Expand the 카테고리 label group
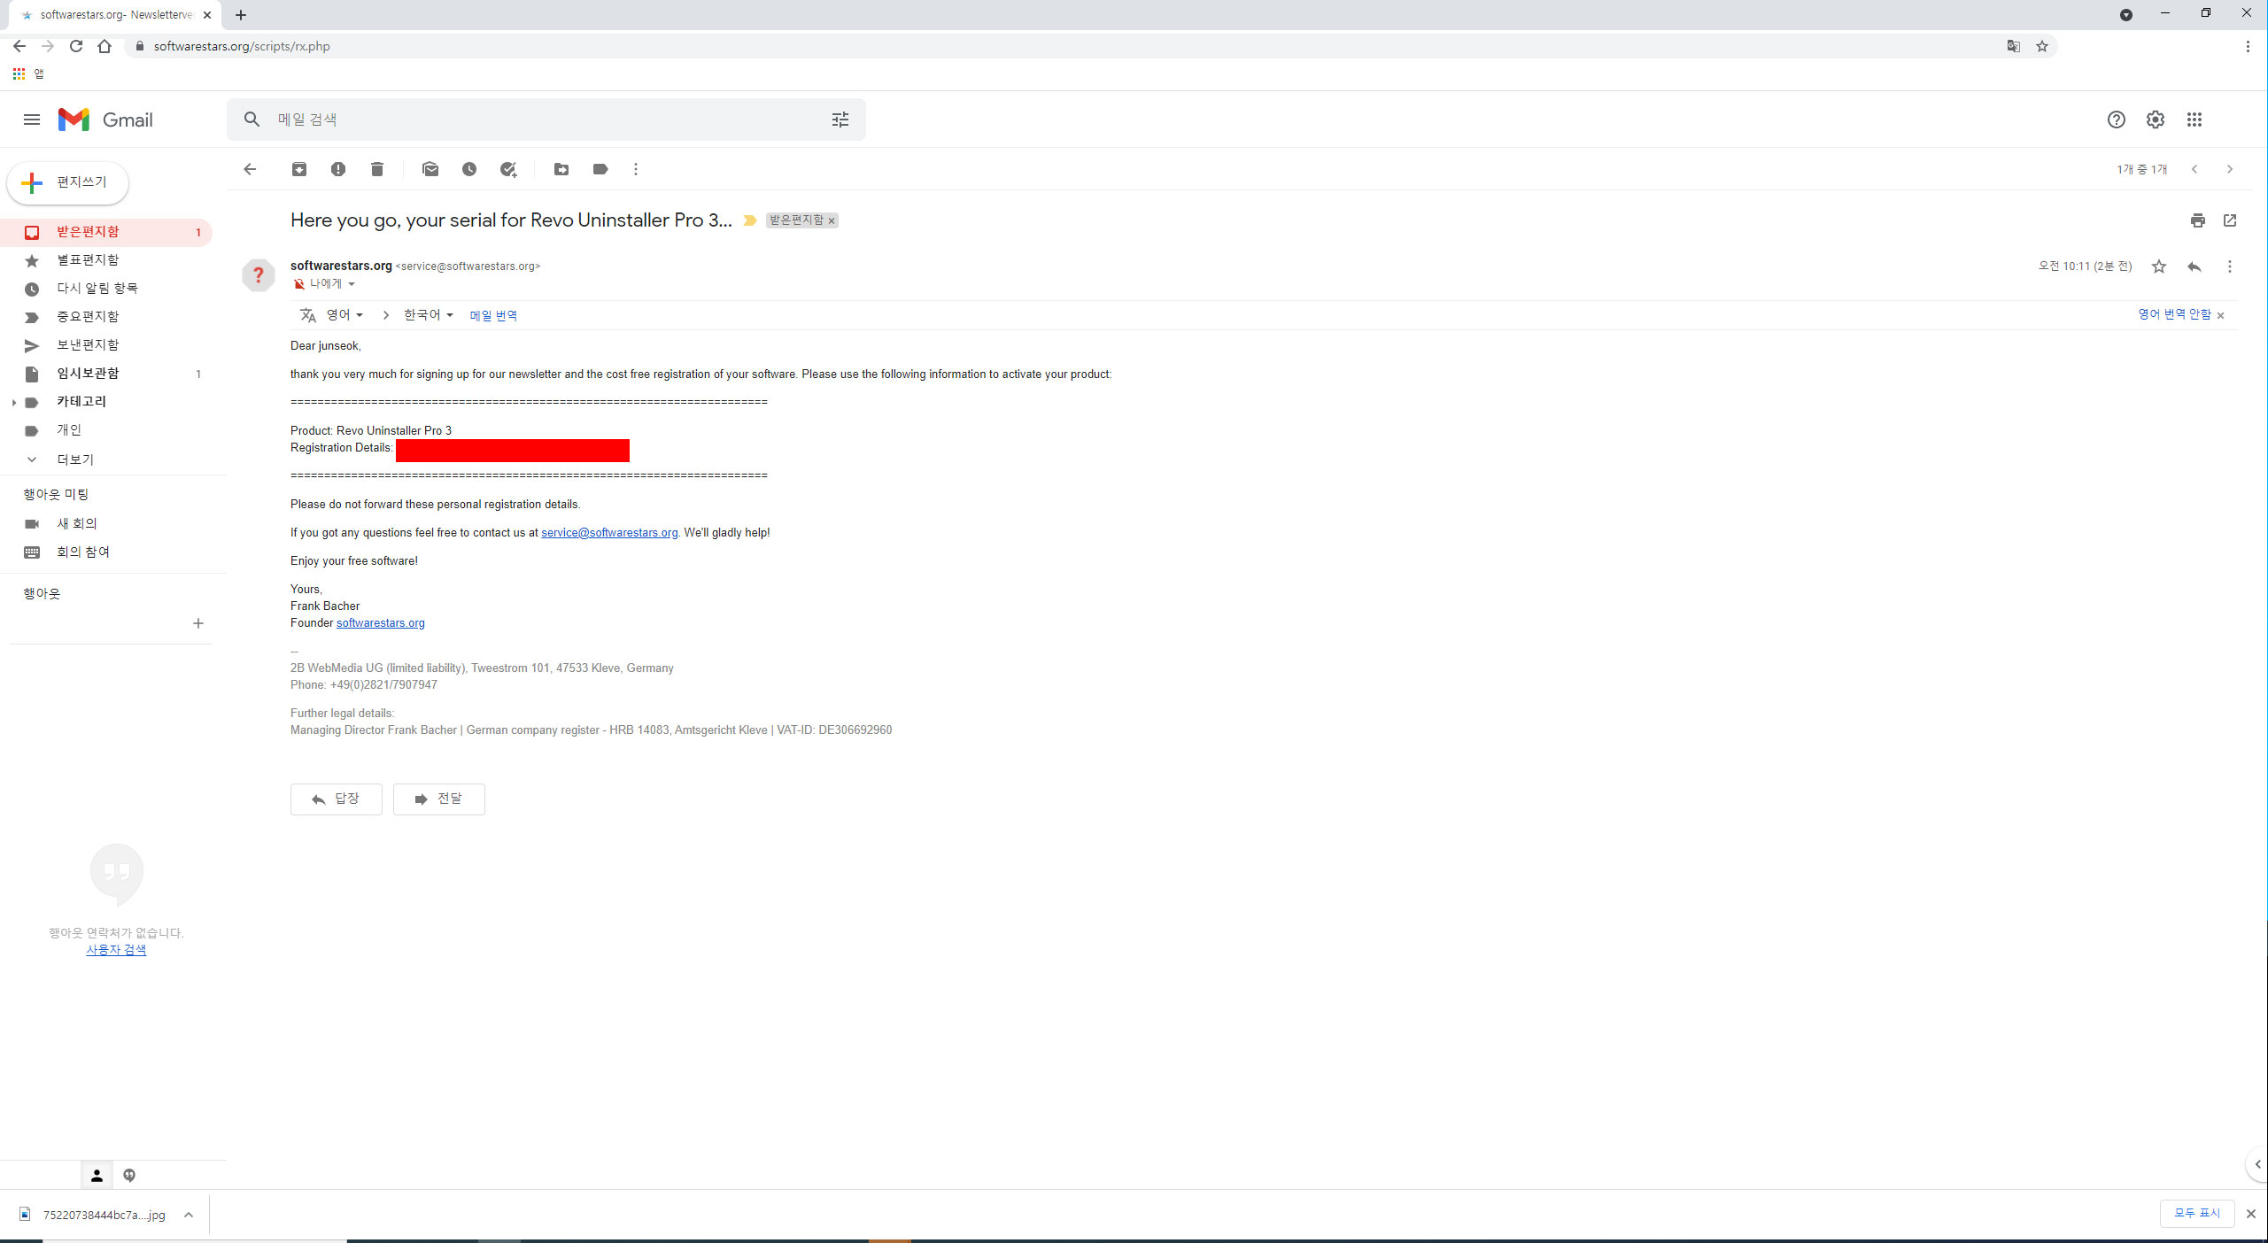The width and height of the screenshot is (2268, 1243). pyautogui.click(x=13, y=402)
